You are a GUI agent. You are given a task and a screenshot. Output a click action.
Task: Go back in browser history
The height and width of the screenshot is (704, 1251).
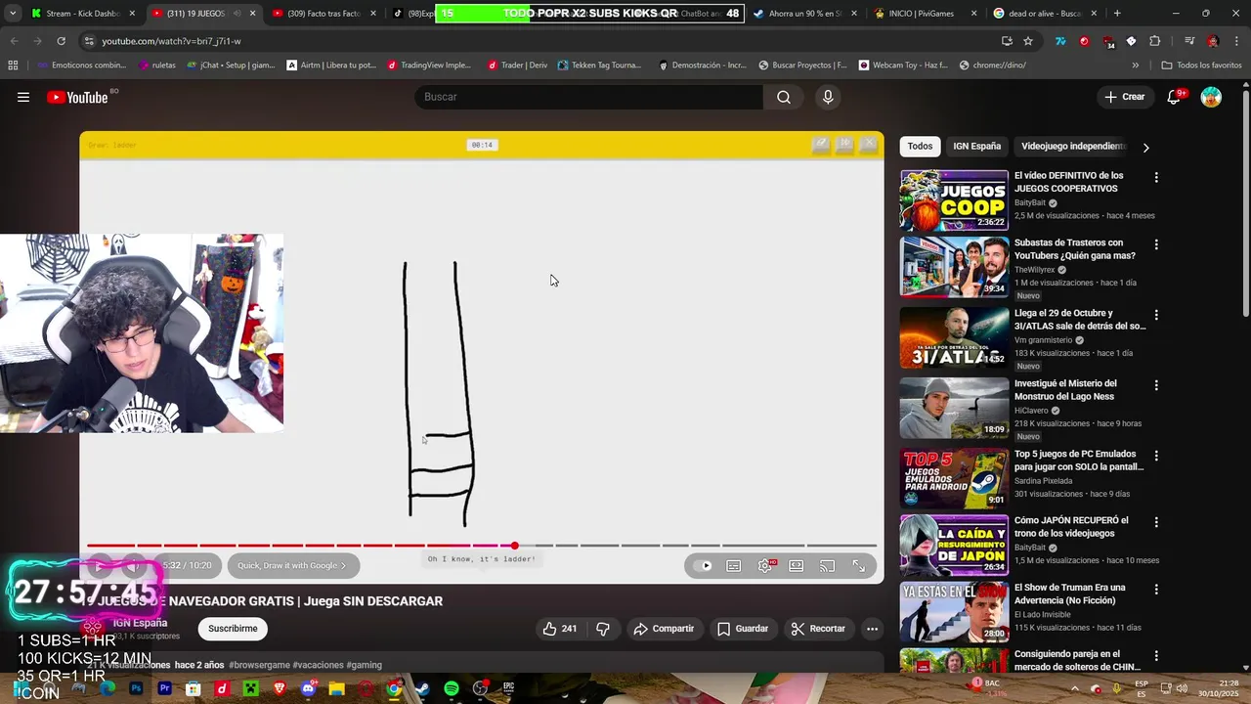[x=14, y=41]
